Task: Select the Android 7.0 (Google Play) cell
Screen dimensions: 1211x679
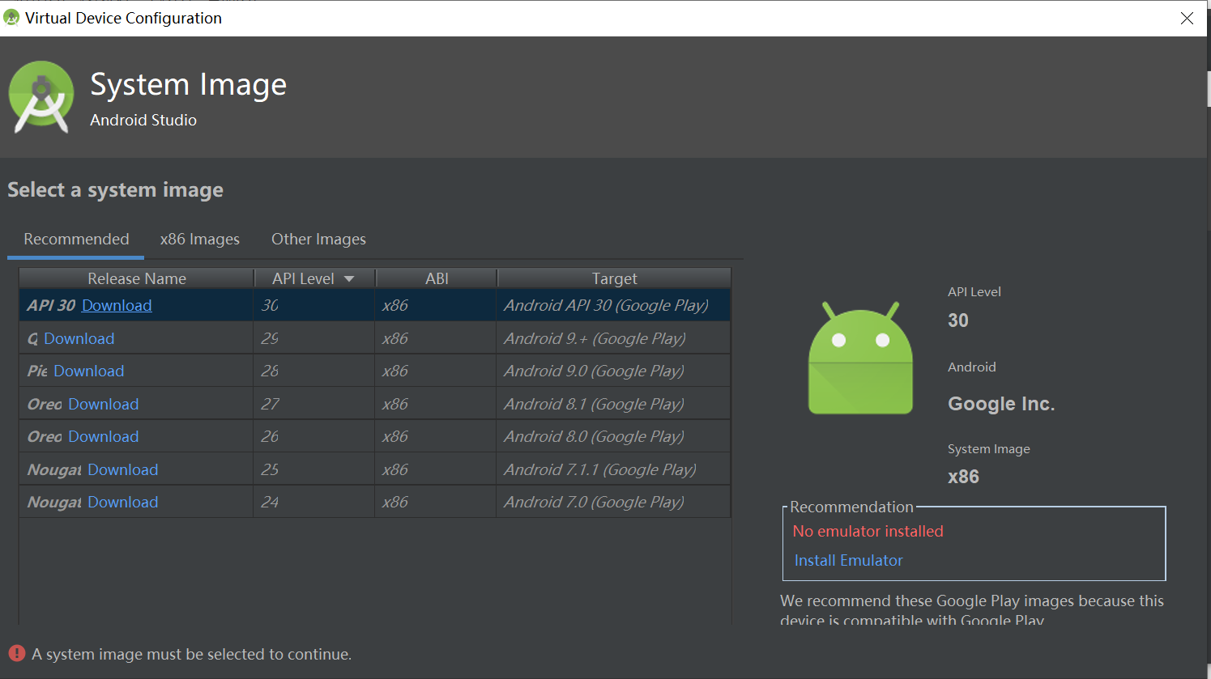Action: point(613,502)
